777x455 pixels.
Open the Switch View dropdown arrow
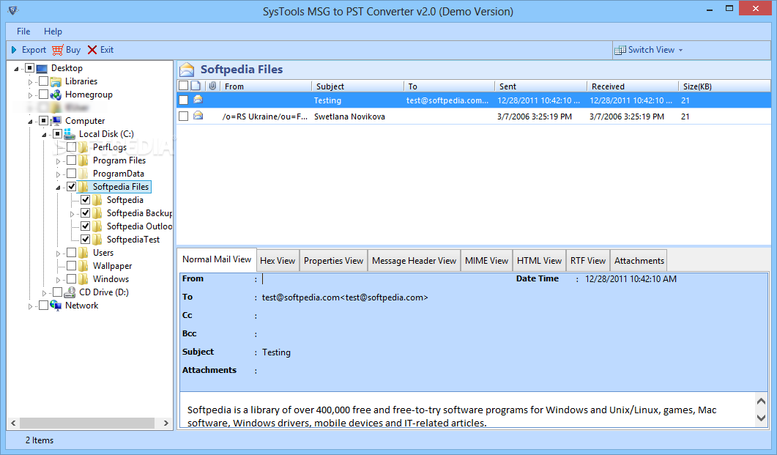681,50
